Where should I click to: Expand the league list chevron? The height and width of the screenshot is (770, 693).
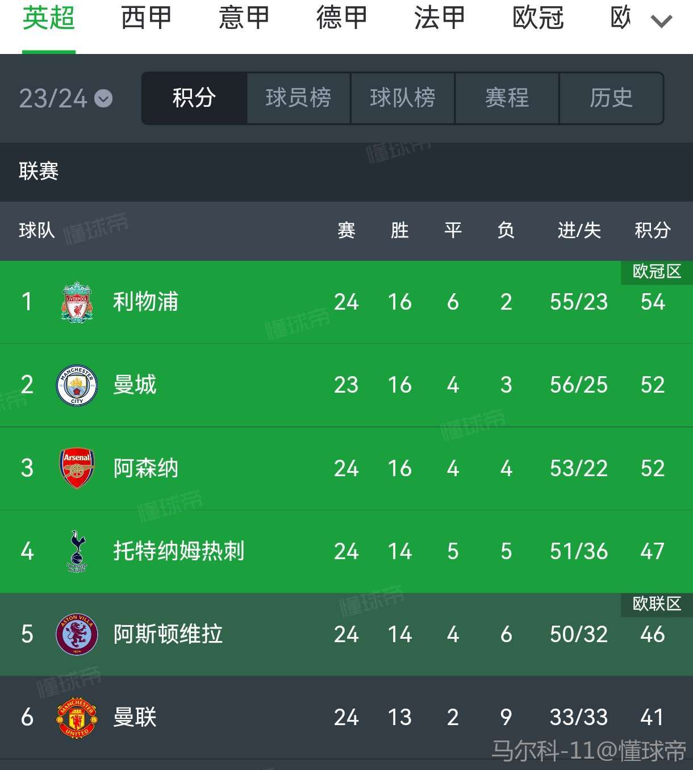pyautogui.click(x=661, y=22)
